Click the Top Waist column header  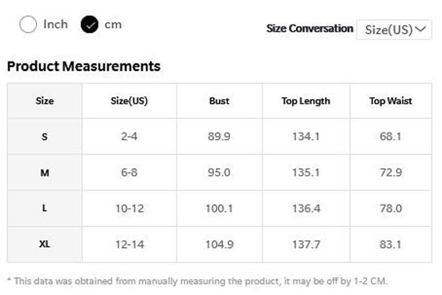tap(391, 101)
